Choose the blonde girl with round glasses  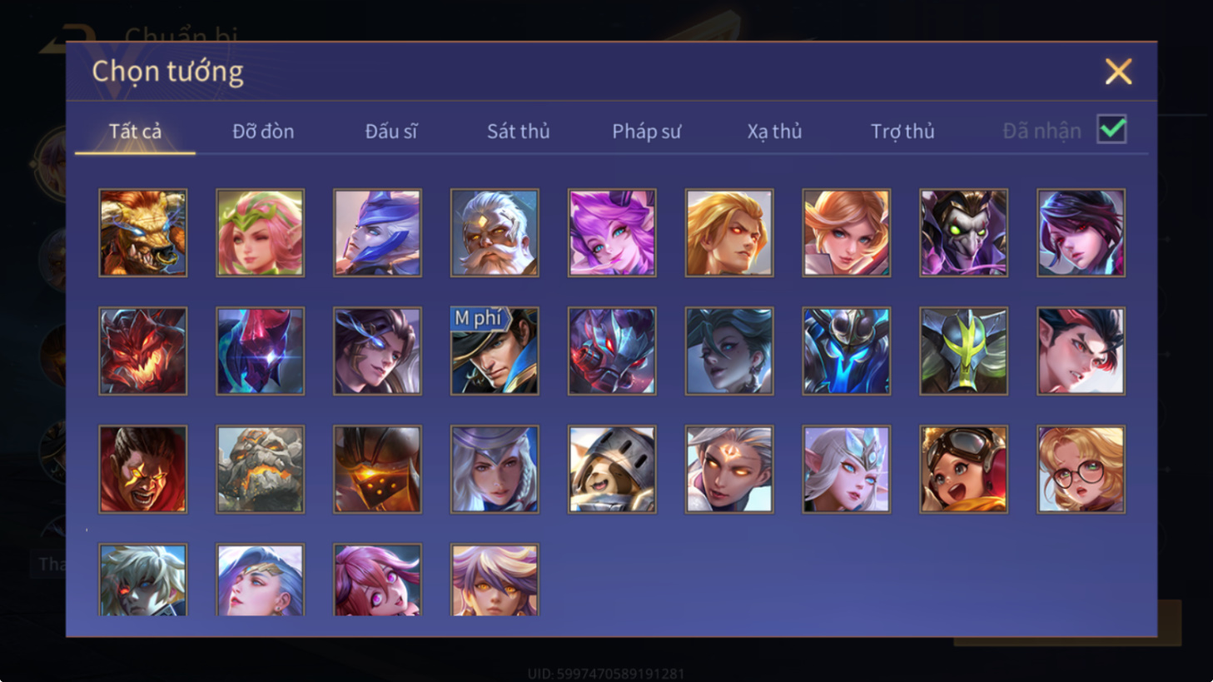tap(1081, 469)
